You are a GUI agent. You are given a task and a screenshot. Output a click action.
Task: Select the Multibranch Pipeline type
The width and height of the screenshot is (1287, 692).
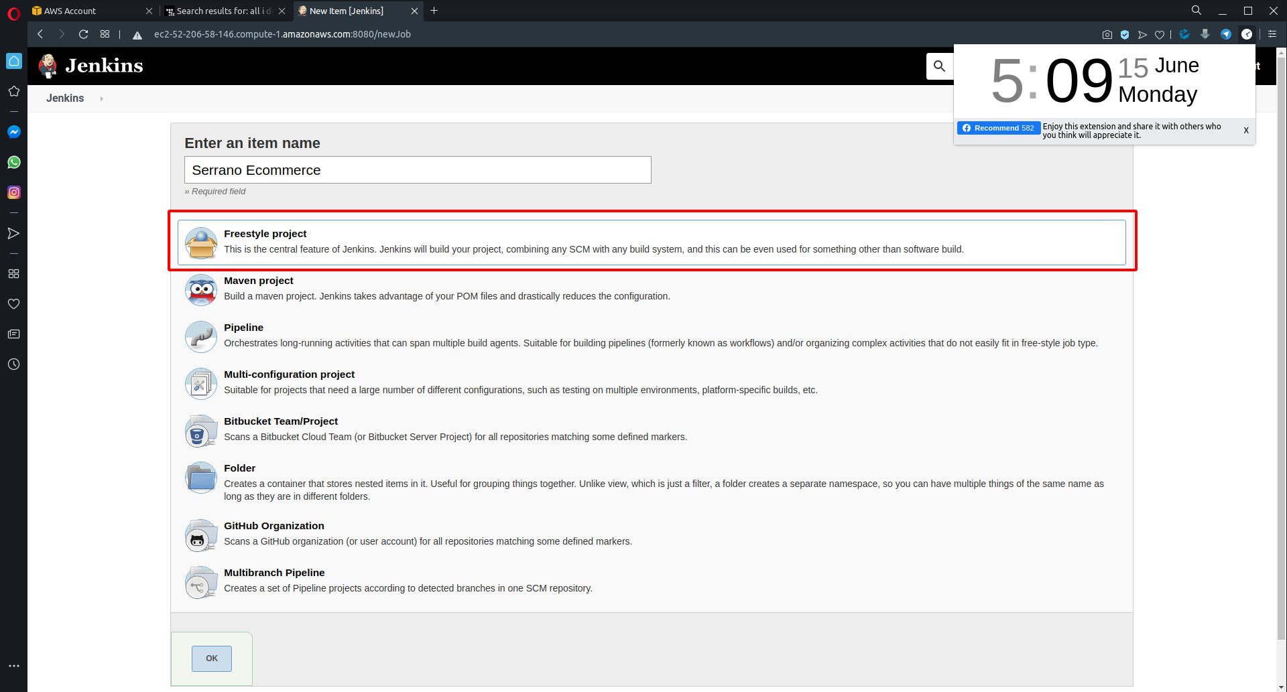651,581
